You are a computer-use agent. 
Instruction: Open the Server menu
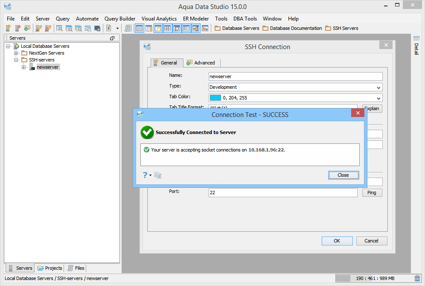pos(43,19)
